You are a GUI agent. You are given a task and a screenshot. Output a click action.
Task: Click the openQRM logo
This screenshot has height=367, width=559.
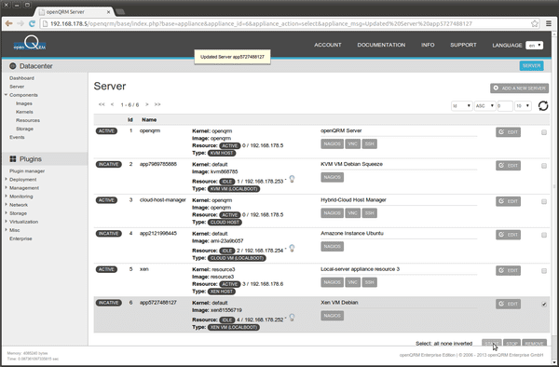(30, 44)
